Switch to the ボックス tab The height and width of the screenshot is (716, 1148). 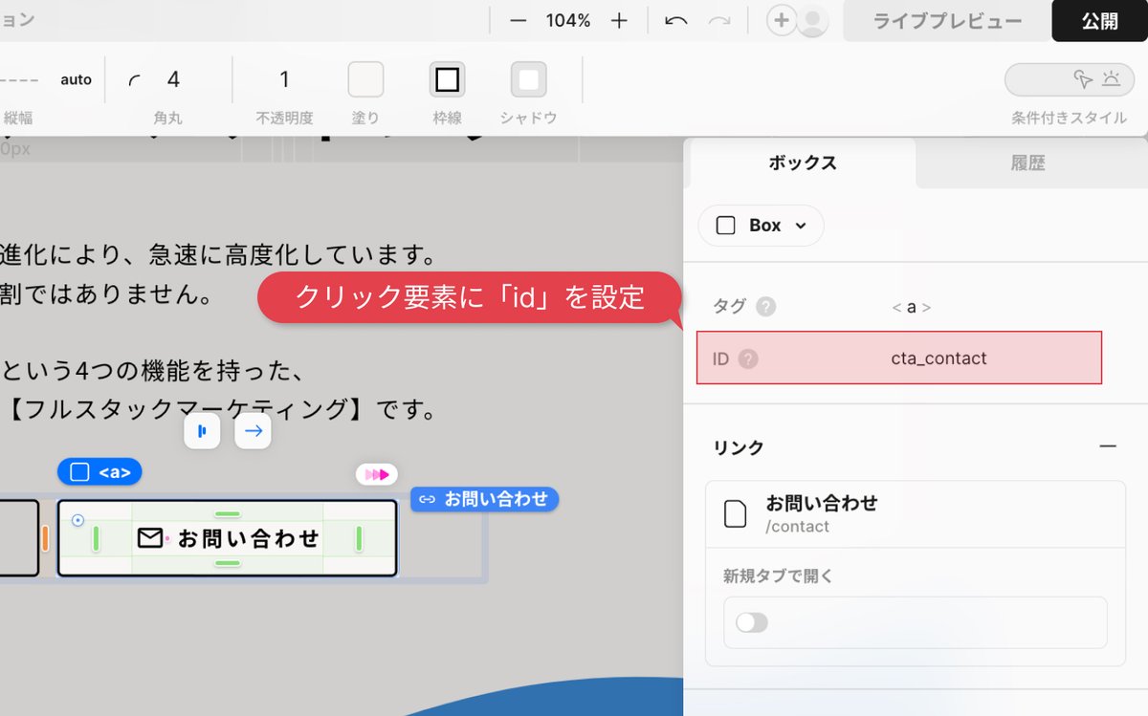pyautogui.click(x=803, y=163)
